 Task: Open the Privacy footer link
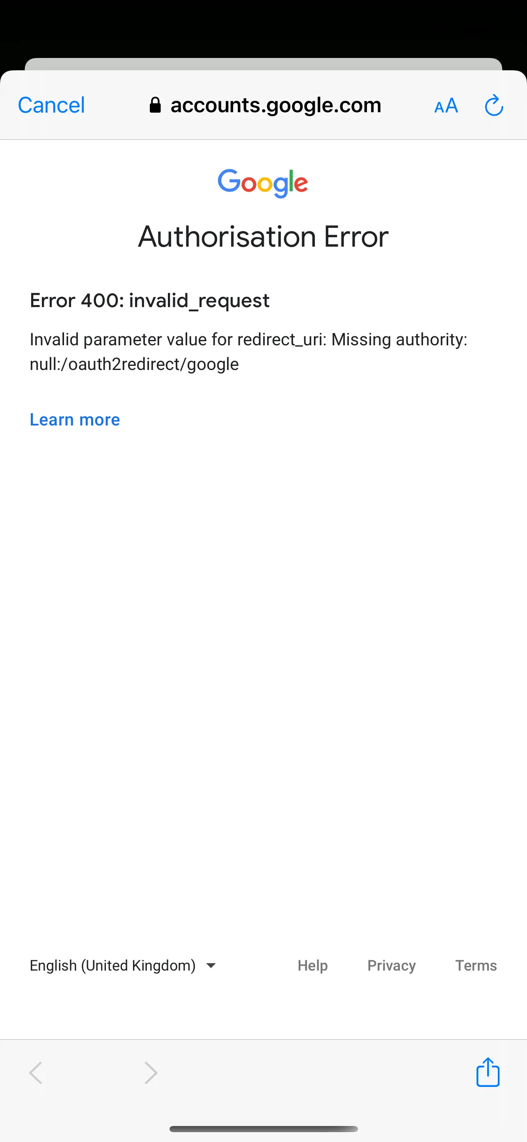392,965
